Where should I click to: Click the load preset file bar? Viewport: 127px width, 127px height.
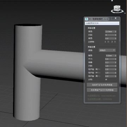tap(102, 23)
